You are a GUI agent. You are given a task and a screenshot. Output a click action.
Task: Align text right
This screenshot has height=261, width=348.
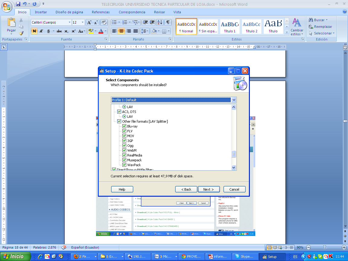pos(128,31)
